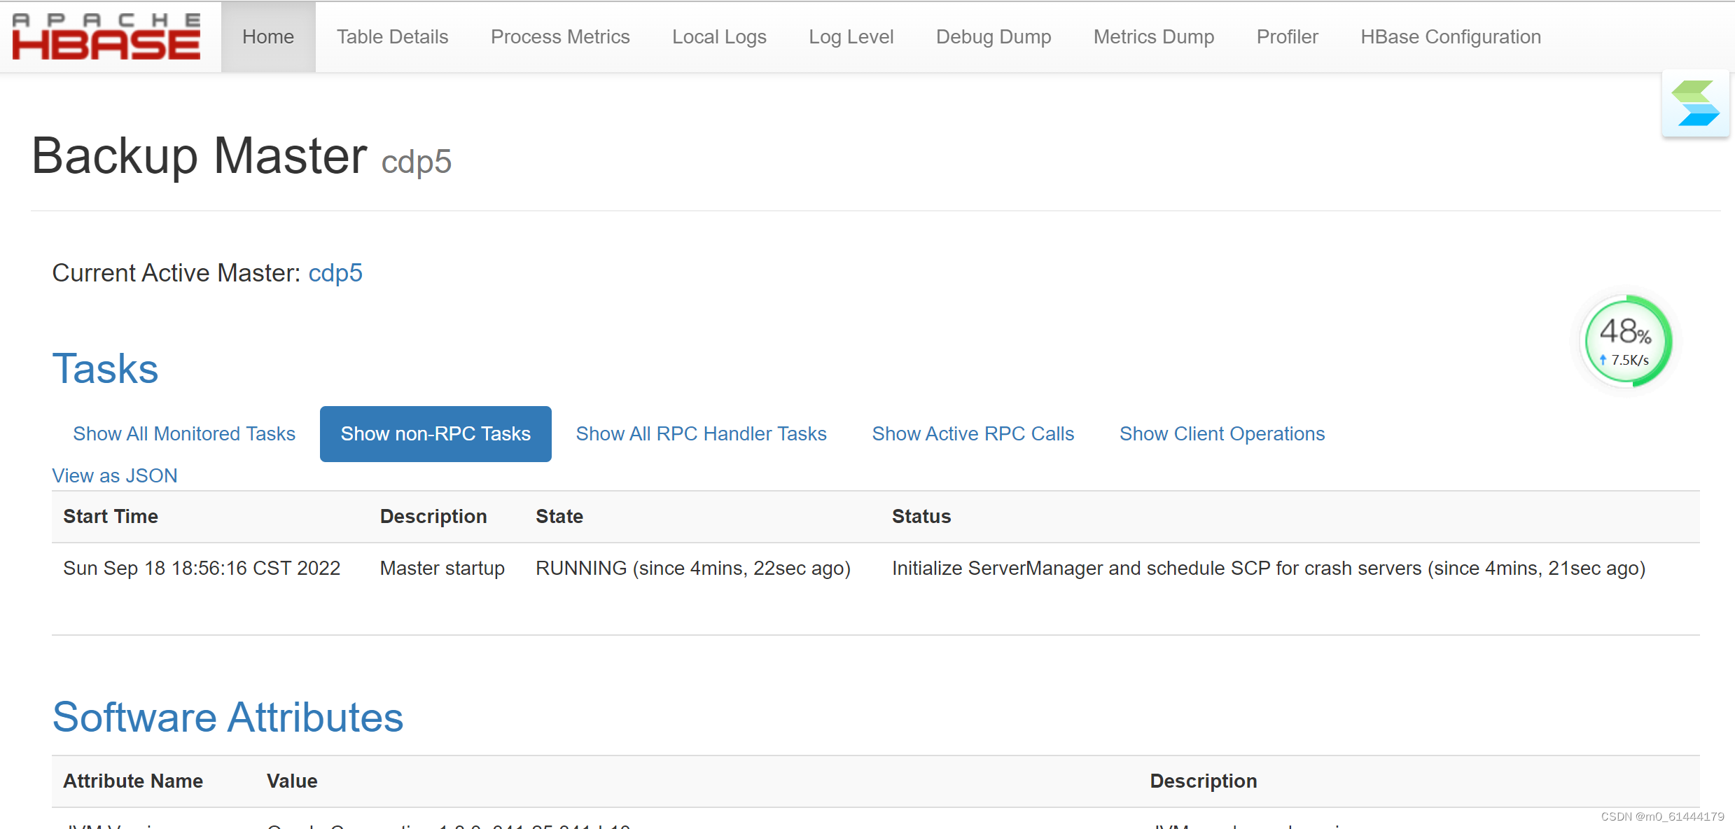Click View as JSON link

[115, 476]
